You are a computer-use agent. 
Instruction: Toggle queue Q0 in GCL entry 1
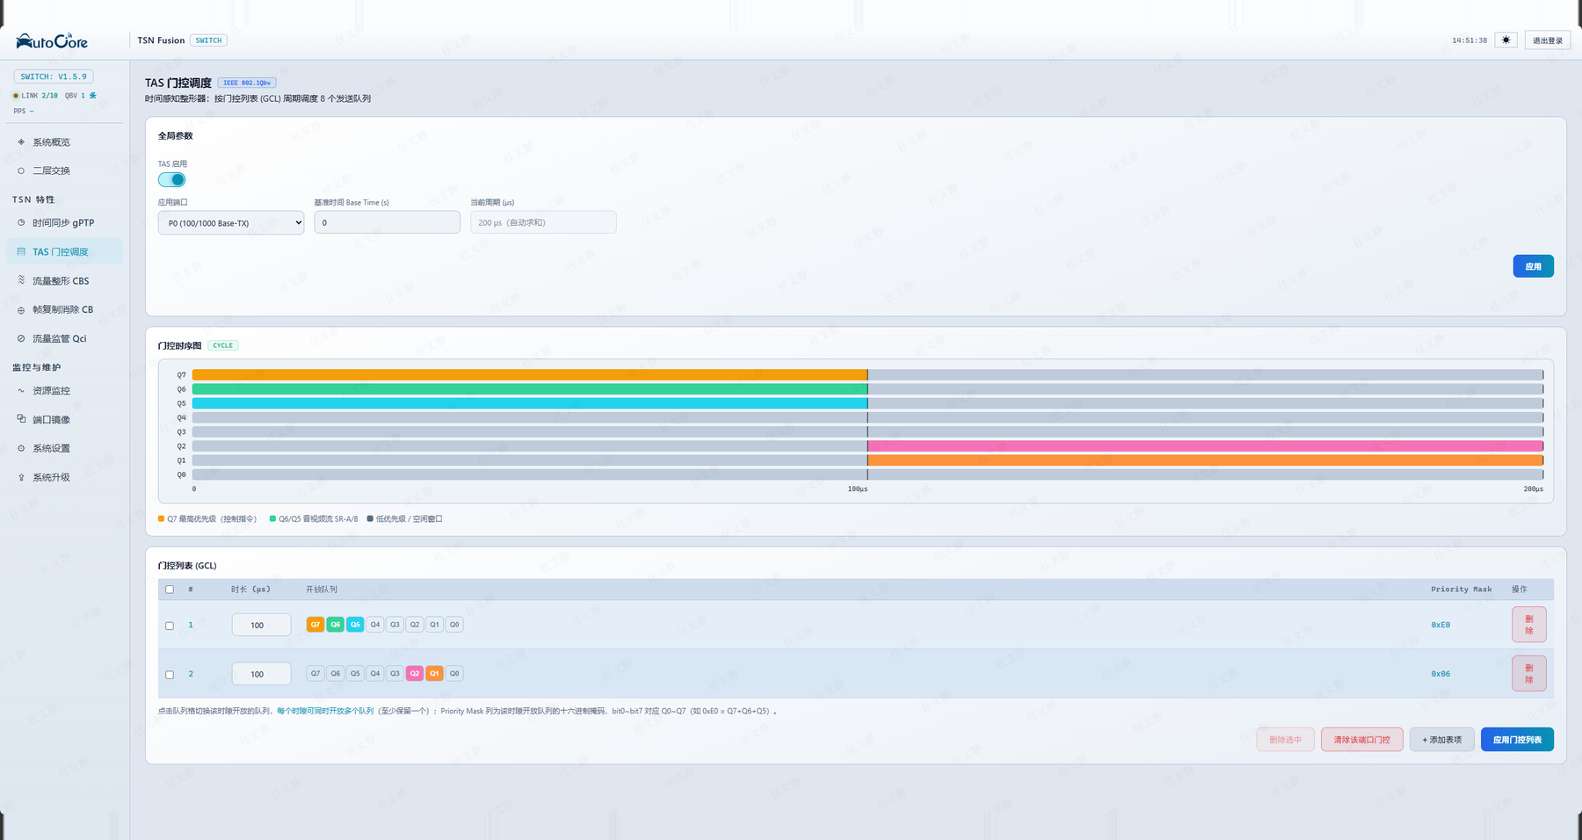tap(454, 625)
